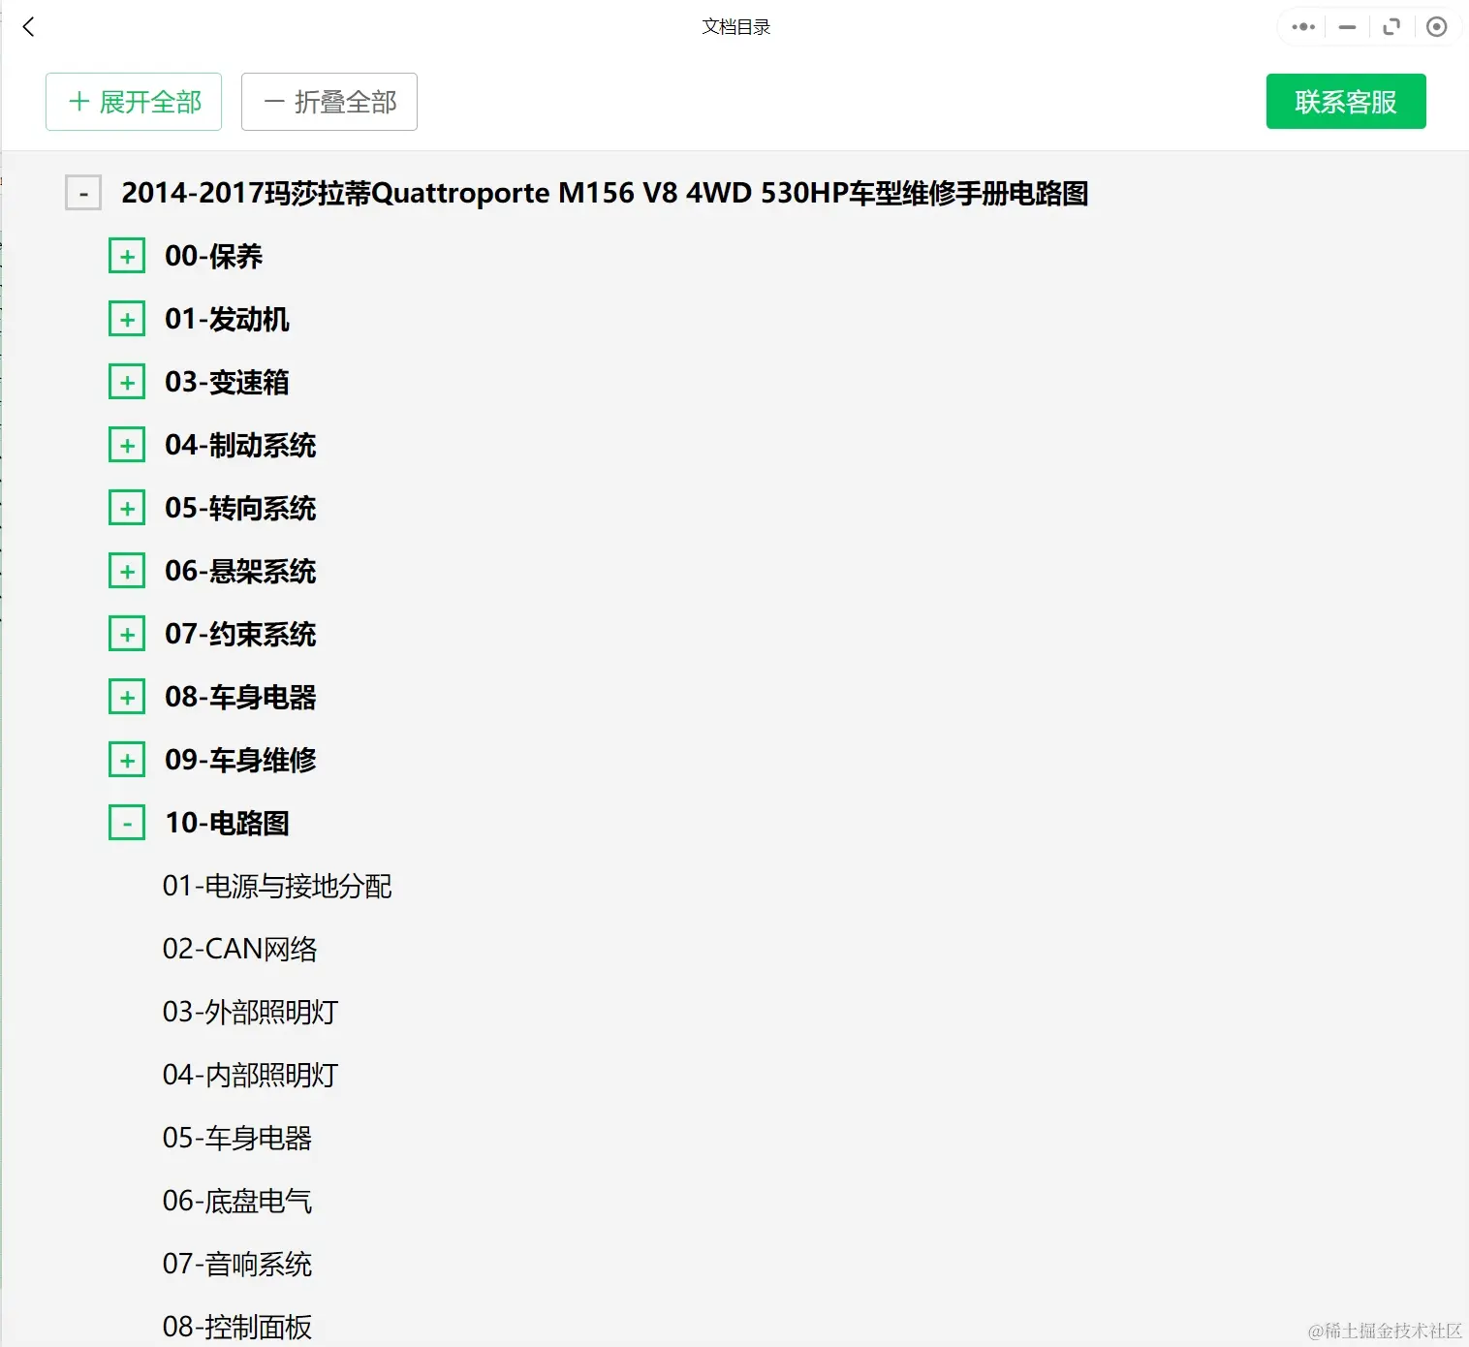Expand the 08-车身电器 section
1469x1347 pixels.
[127, 697]
